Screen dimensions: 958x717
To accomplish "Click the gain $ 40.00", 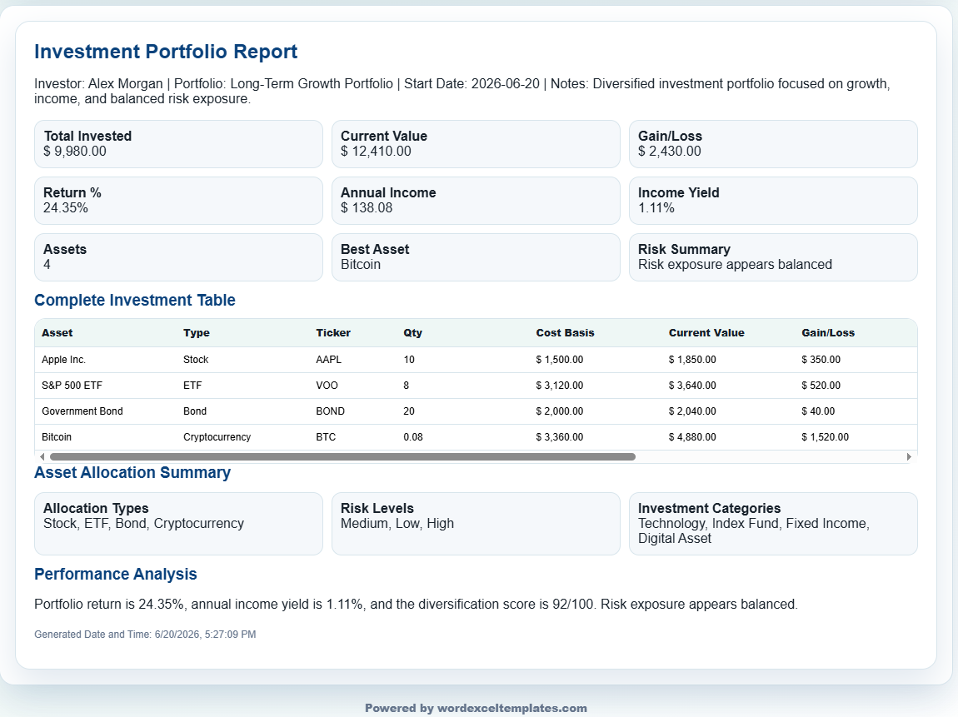I will click(818, 411).
